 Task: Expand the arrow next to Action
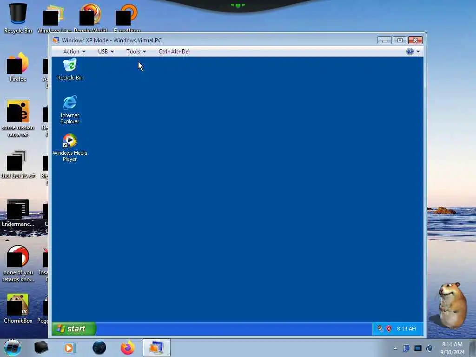pos(84,52)
